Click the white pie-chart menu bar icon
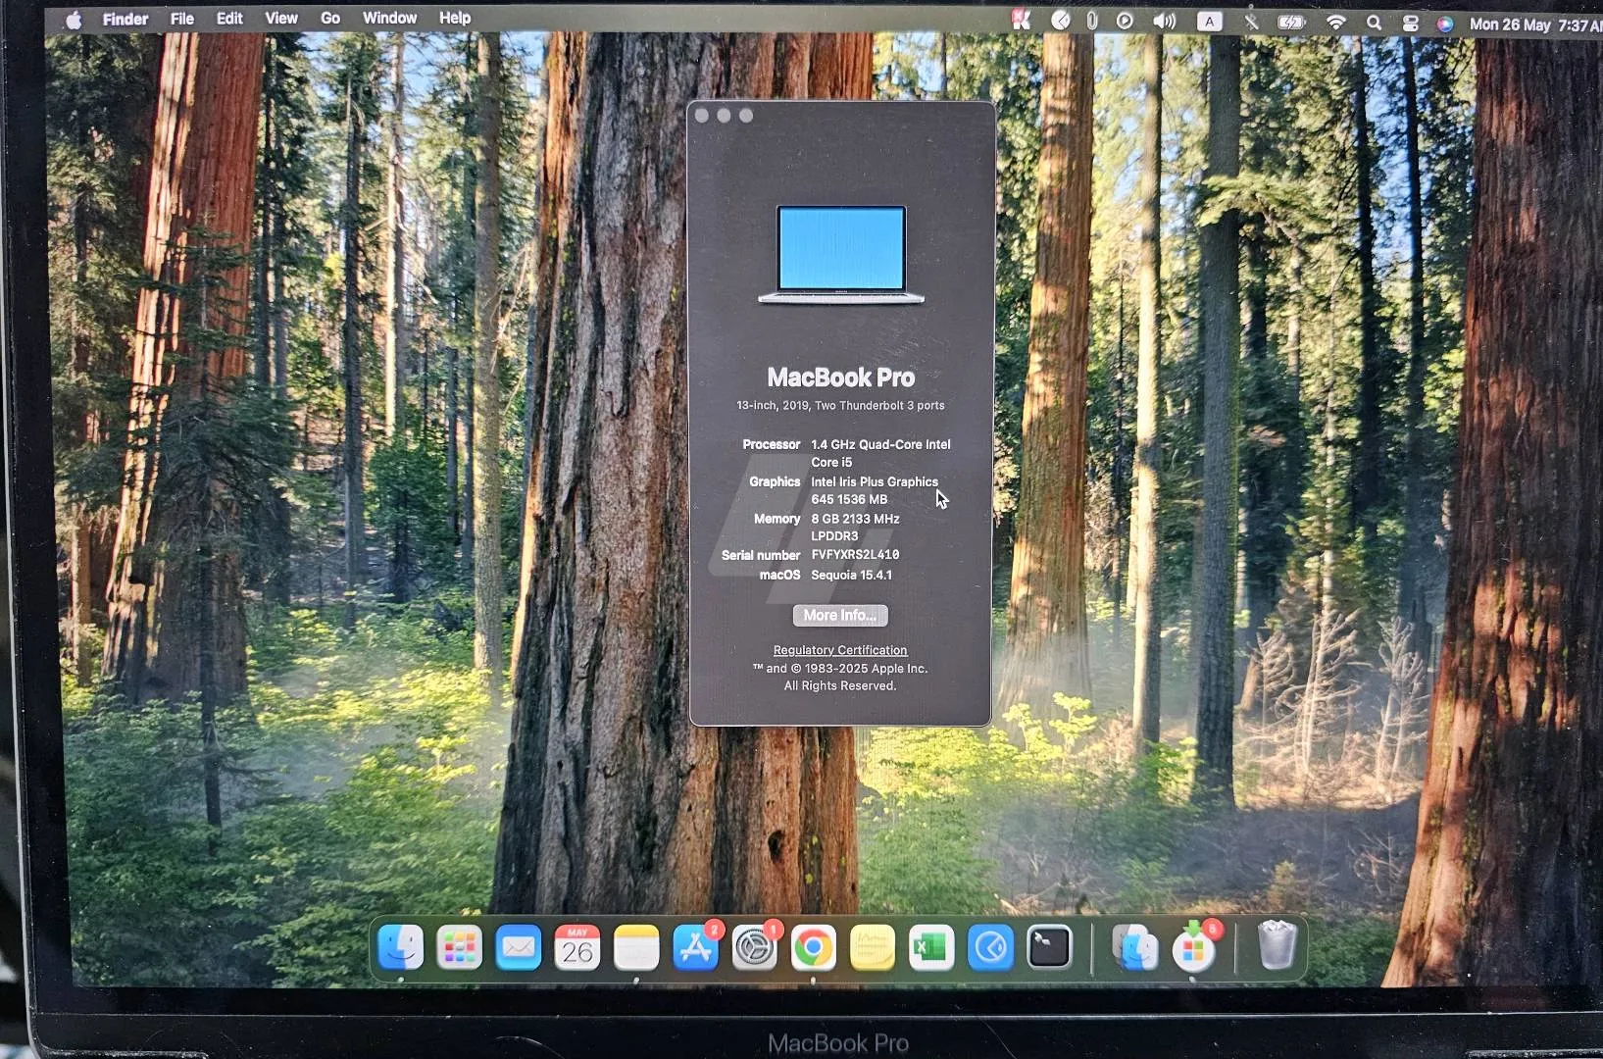 (1061, 20)
